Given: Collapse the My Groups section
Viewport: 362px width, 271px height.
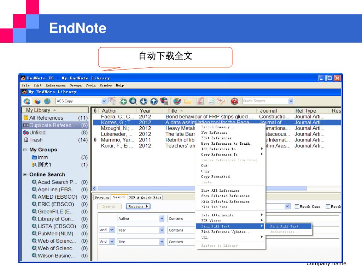Looking at the screenshot, I should [25, 150].
